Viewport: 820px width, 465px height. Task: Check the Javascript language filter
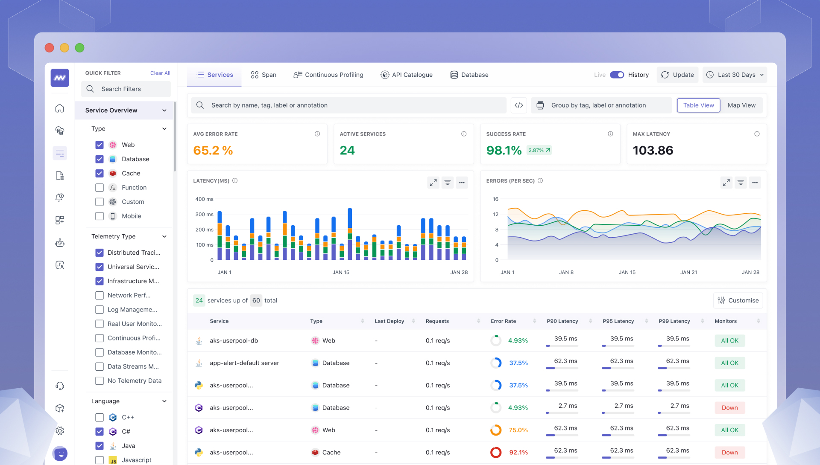pos(100,460)
